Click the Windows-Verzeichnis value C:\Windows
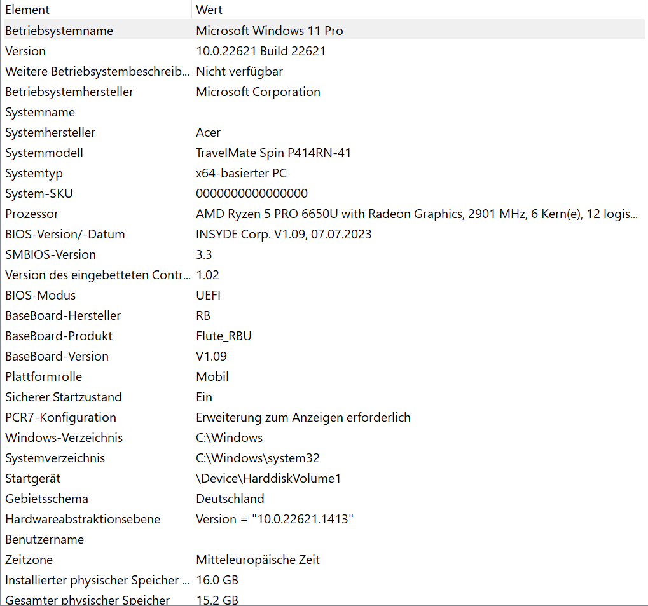The image size is (648, 606). tap(230, 437)
